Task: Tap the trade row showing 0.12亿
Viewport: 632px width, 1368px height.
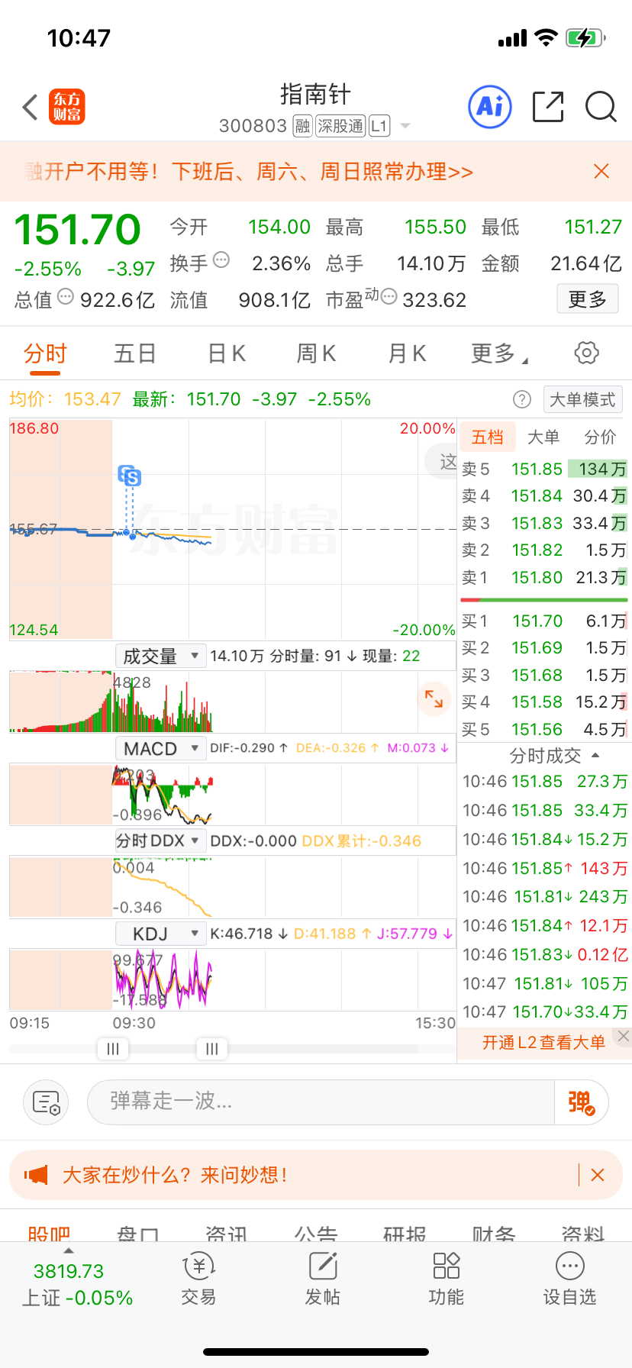Action: [545, 954]
